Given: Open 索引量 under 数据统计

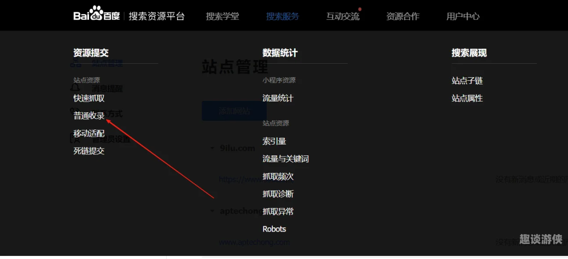Looking at the screenshot, I should (x=274, y=141).
